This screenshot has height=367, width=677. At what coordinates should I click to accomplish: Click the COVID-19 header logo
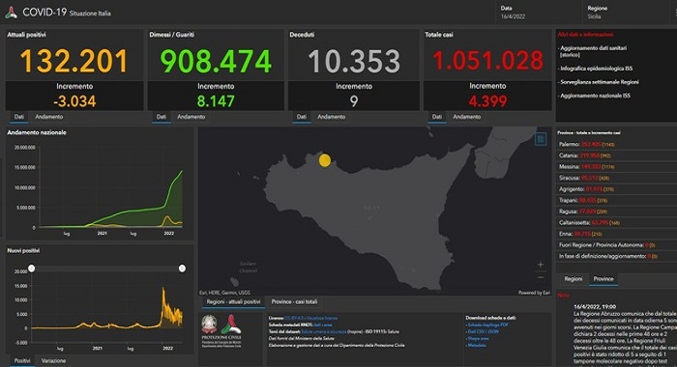(x=12, y=13)
